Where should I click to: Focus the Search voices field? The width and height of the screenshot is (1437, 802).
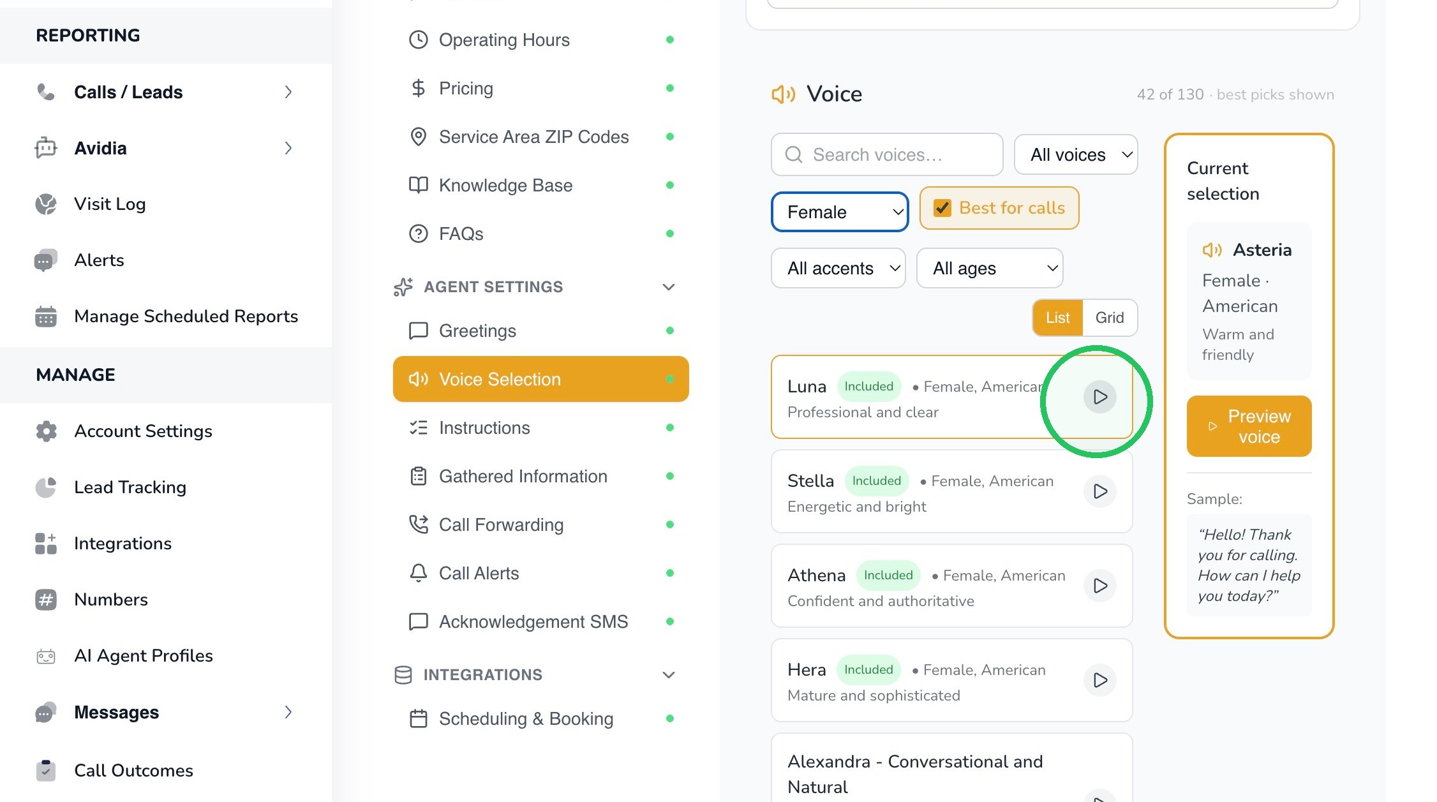point(887,154)
